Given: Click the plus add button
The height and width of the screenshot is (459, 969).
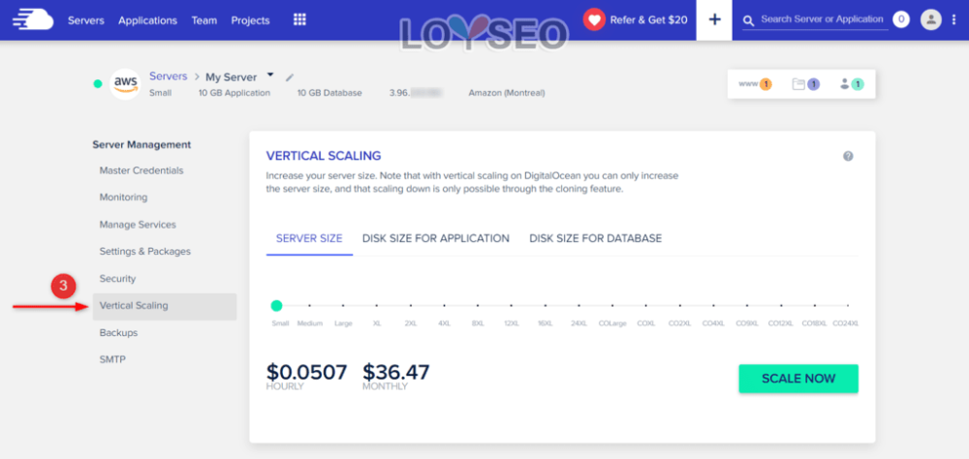Looking at the screenshot, I should (714, 19).
